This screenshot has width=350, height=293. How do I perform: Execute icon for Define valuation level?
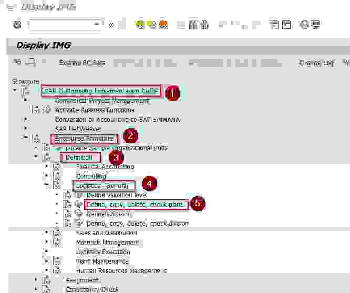(78, 195)
